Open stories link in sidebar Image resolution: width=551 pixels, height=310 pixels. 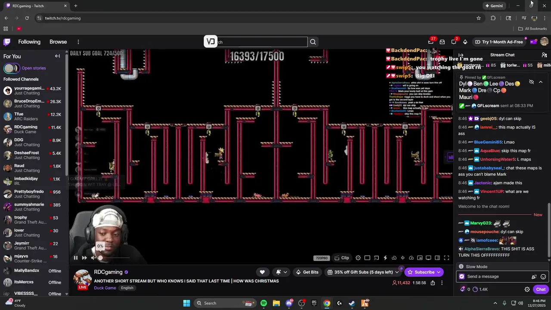34,68
